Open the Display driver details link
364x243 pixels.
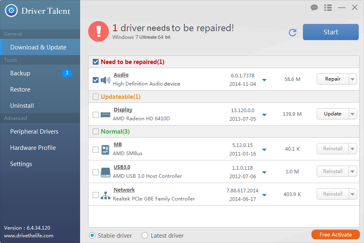(123, 110)
